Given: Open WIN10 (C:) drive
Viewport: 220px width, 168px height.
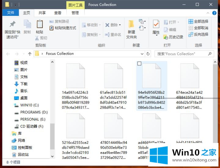Looking at the screenshot, I should (x=27, y=105).
